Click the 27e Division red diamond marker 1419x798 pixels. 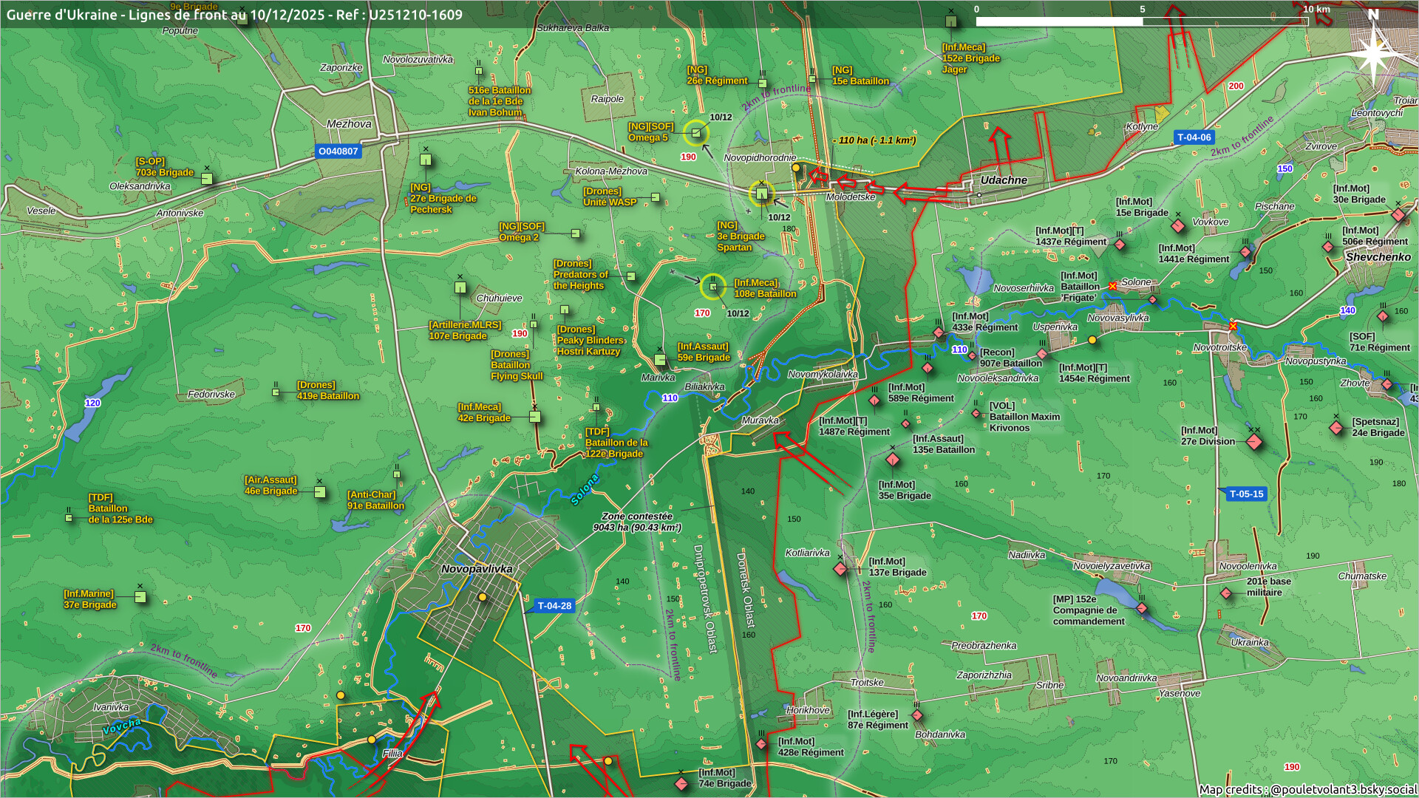pyautogui.click(x=1254, y=442)
